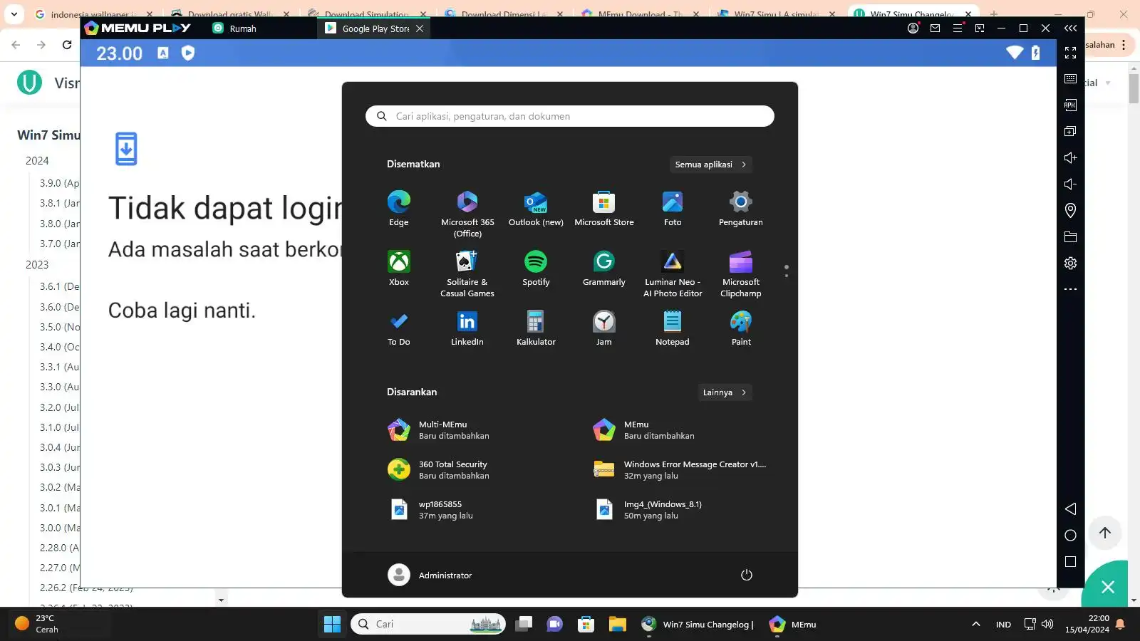Launch LinkedIn from pinned apps
Screen dimensions: 1140x641
pyautogui.click(x=467, y=328)
